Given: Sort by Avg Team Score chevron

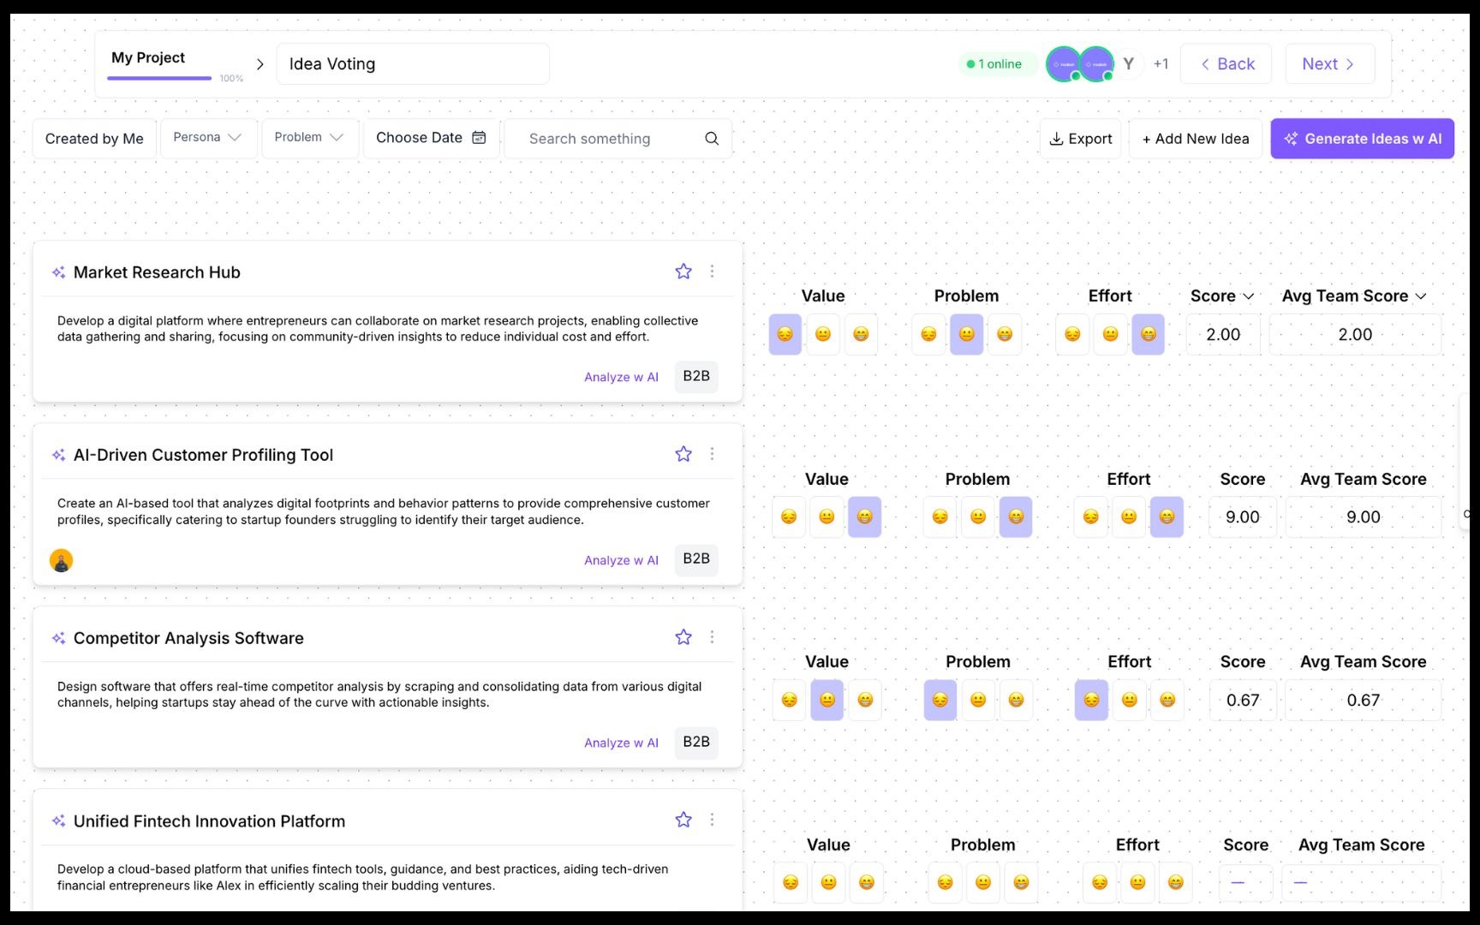Looking at the screenshot, I should pos(1421,296).
